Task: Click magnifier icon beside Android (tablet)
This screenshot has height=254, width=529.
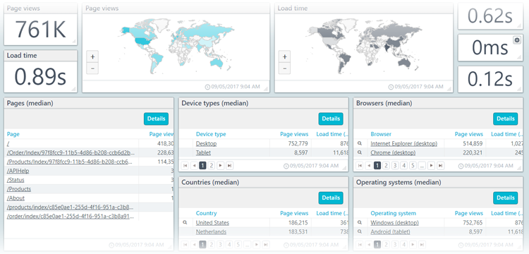Action: pos(360,231)
